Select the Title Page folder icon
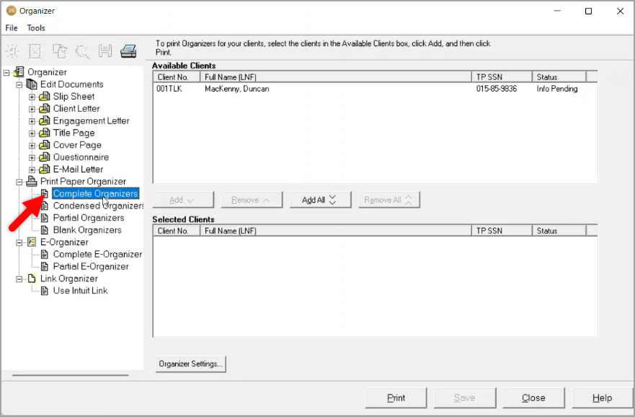 (x=45, y=133)
